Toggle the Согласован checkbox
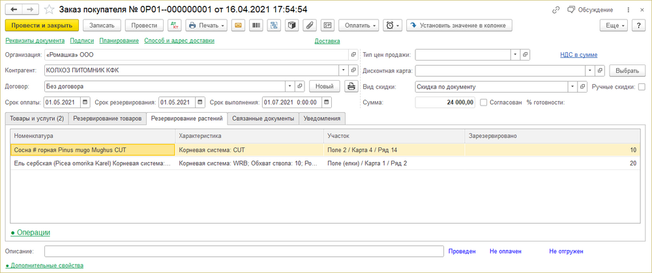Image resolution: width=652 pixels, height=273 pixels. tap(483, 102)
